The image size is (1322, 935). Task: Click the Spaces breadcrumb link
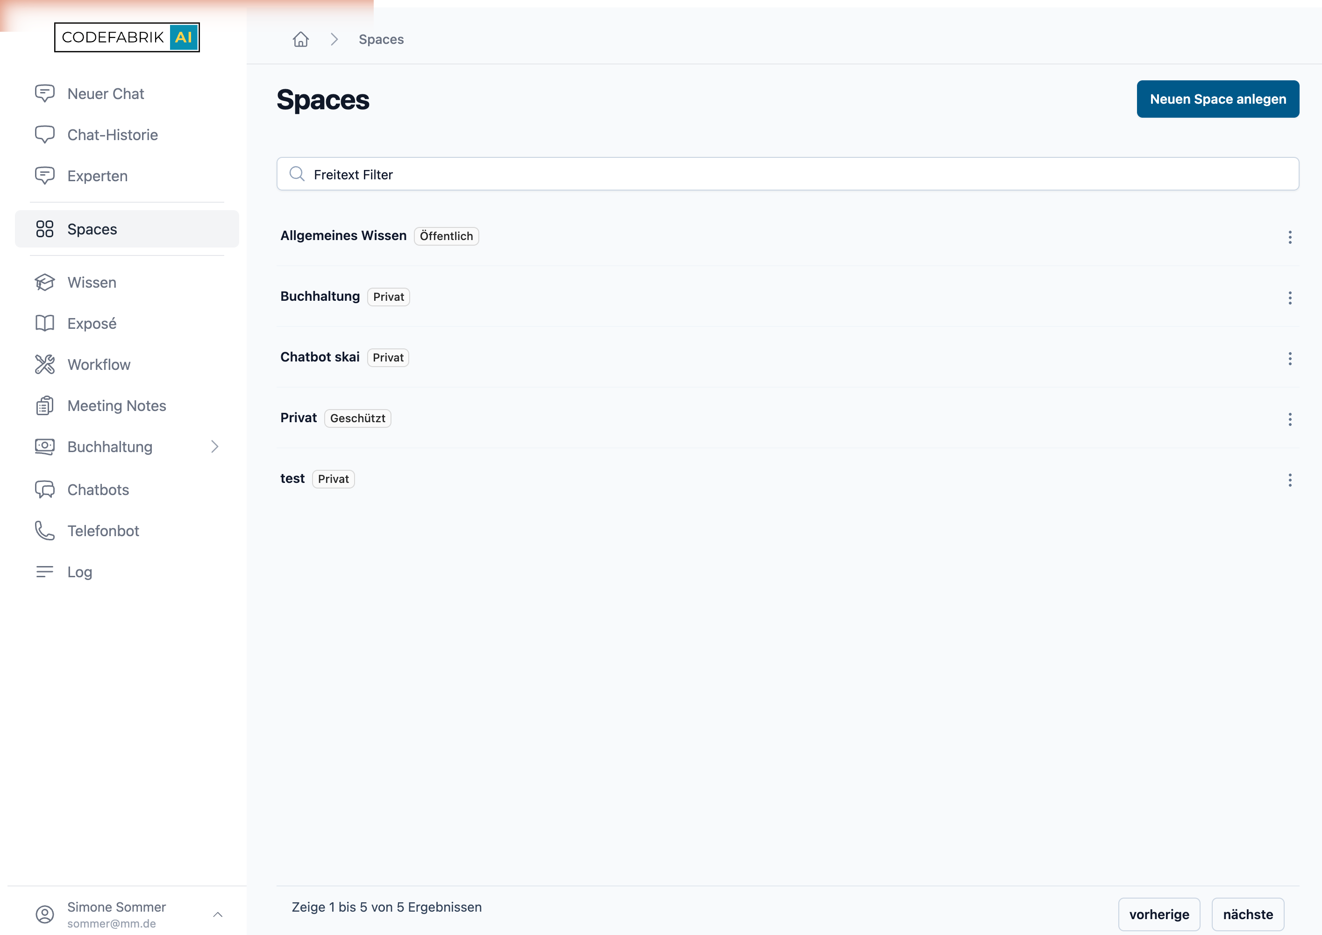[x=381, y=39]
